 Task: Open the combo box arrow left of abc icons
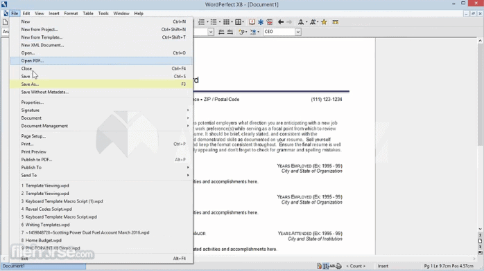click(211, 32)
